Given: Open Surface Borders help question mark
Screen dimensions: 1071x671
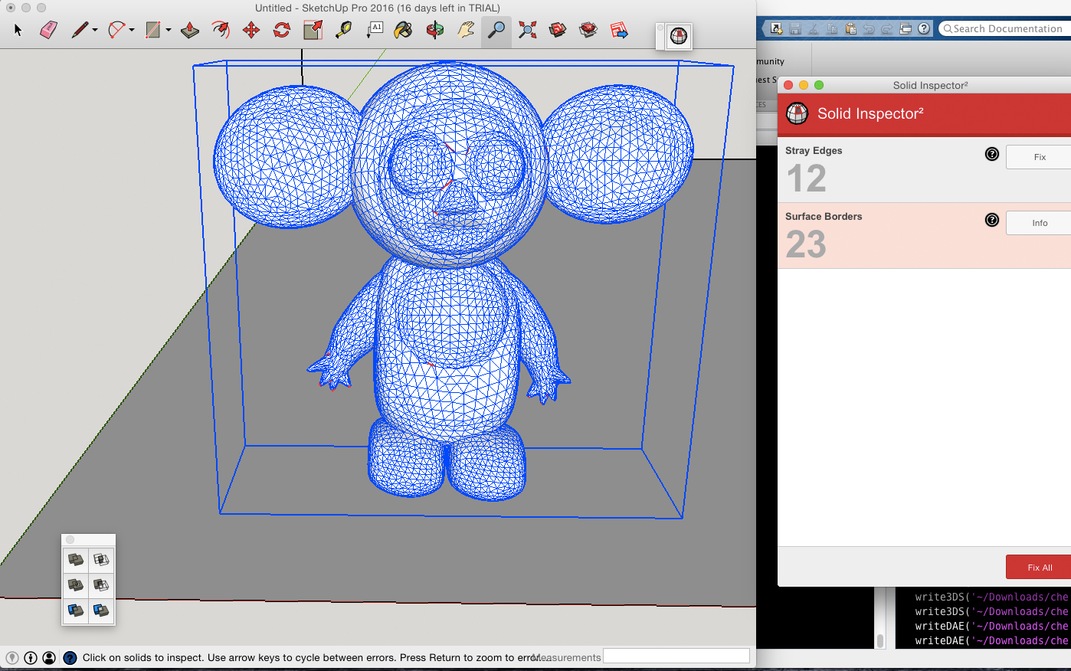Looking at the screenshot, I should pyautogui.click(x=992, y=220).
